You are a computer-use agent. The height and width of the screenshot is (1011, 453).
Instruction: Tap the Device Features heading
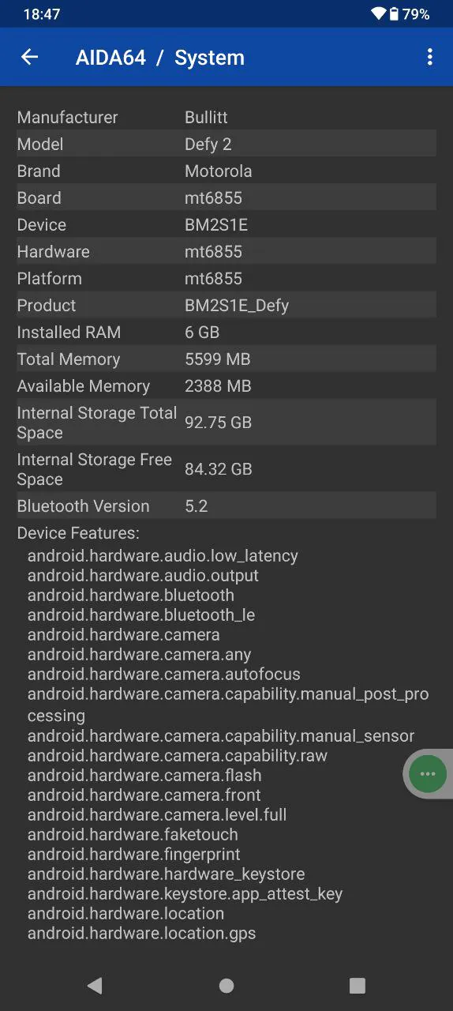coord(78,533)
